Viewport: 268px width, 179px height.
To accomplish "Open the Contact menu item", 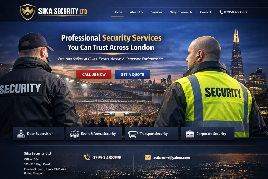I will (206, 12).
